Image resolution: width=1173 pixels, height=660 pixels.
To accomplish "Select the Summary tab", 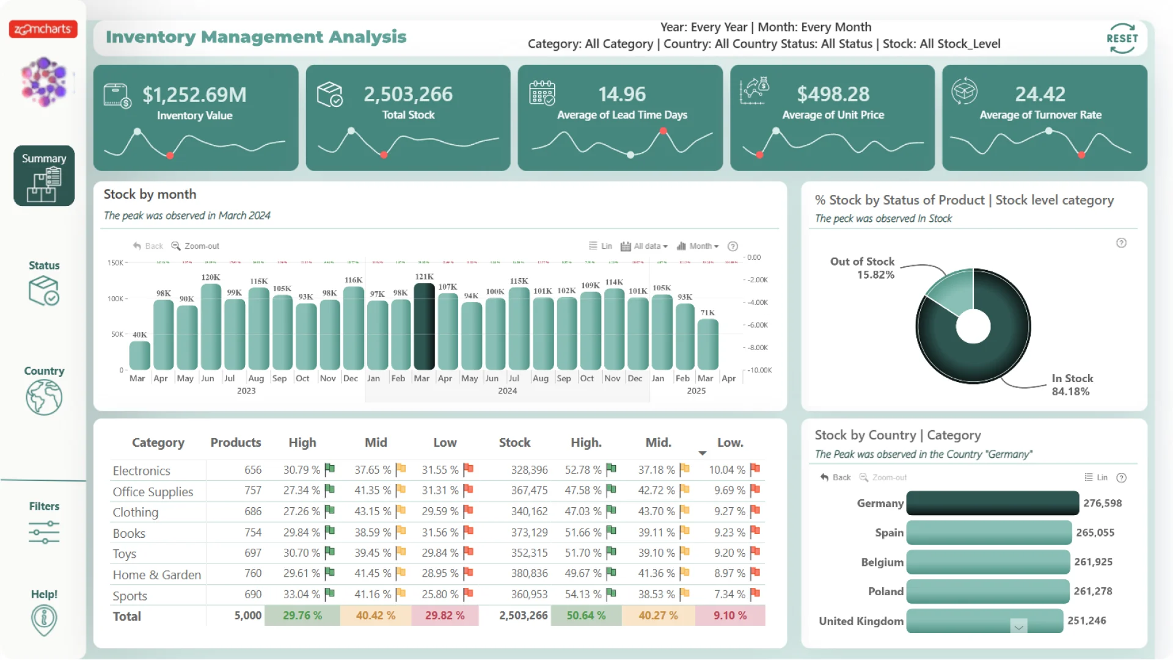I will [44, 175].
